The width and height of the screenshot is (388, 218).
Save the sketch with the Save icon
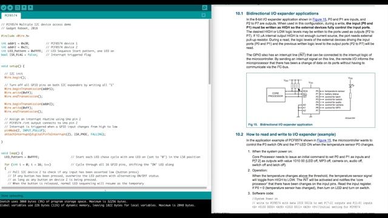click(30, 8)
